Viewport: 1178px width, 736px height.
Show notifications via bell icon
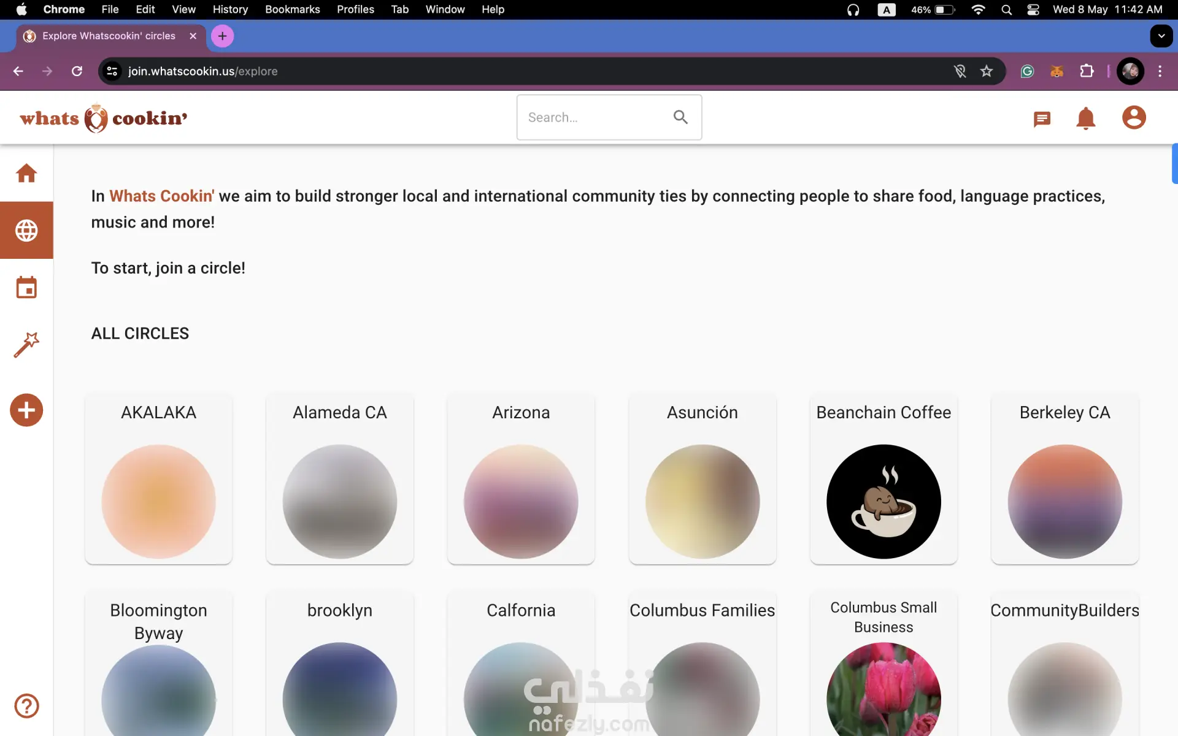point(1085,118)
